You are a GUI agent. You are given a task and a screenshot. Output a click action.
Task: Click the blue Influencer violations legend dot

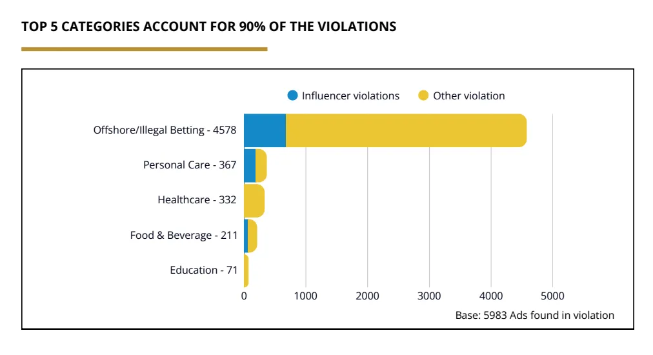[293, 96]
